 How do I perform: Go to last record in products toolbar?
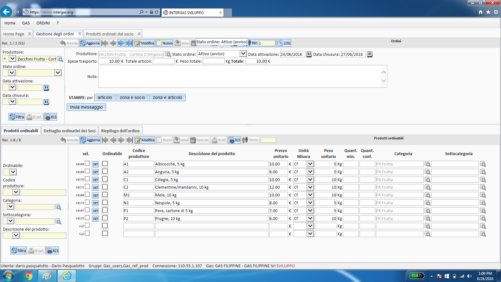pos(130,140)
